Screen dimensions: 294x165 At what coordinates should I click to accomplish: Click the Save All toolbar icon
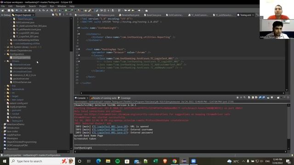click(x=12, y=11)
